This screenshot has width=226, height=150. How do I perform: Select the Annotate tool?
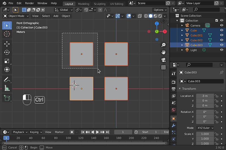click(7, 80)
